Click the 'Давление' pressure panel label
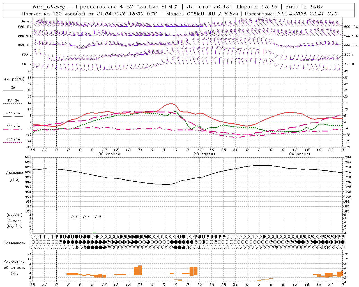Image resolution: width=359 pixels, height=287 pixels. (x=15, y=173)
